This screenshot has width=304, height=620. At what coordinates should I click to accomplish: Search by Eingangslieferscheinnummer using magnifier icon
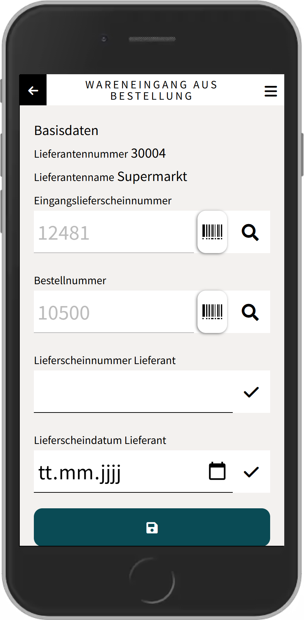pyautogui.click(x=250, y=232)
